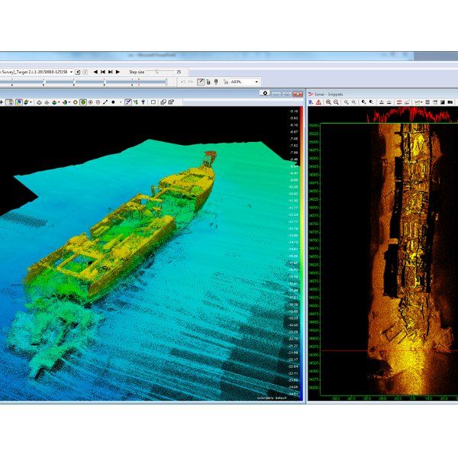Click the play forward button

pyautogui.click(x=118, y=71)
